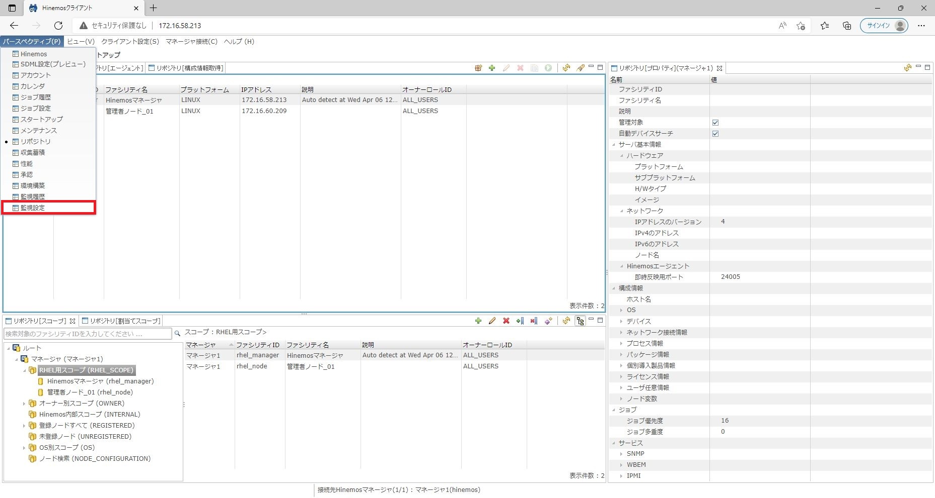The height and width of the screenshot is (498, 935).
Task: Expand the デバイス entry
Action: coord(622,321)
